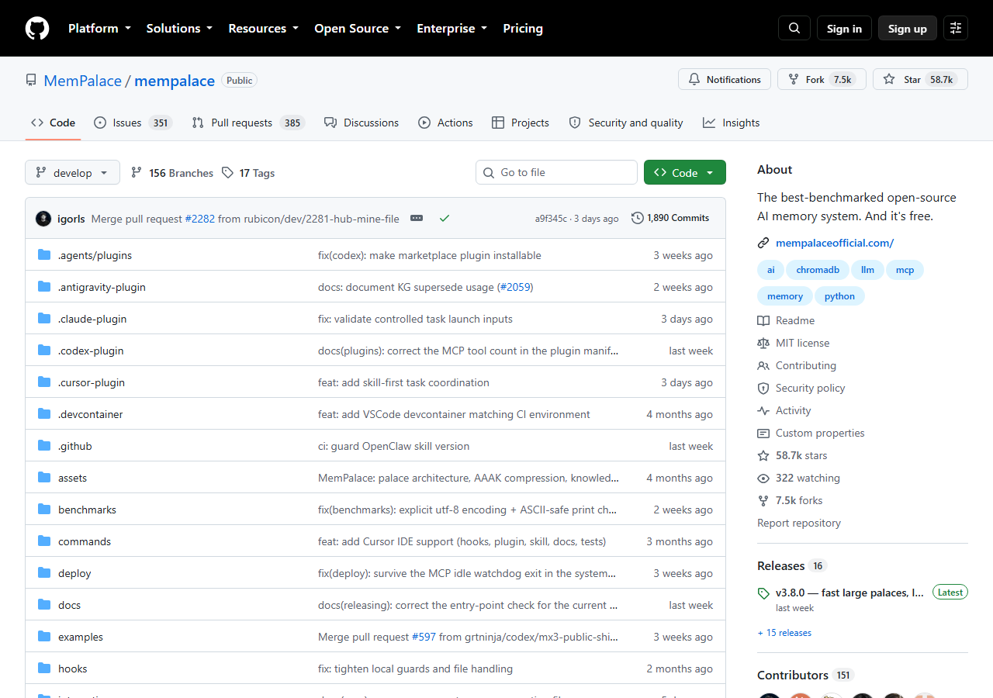Click the igorls avatar thumbnail
This screenshot has height=698, width=993.
[43, 219]
